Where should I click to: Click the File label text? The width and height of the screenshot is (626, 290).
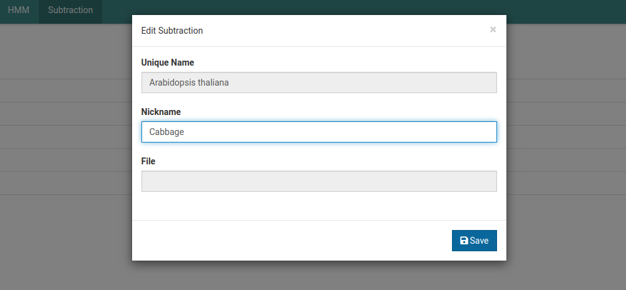pos(148,161)
